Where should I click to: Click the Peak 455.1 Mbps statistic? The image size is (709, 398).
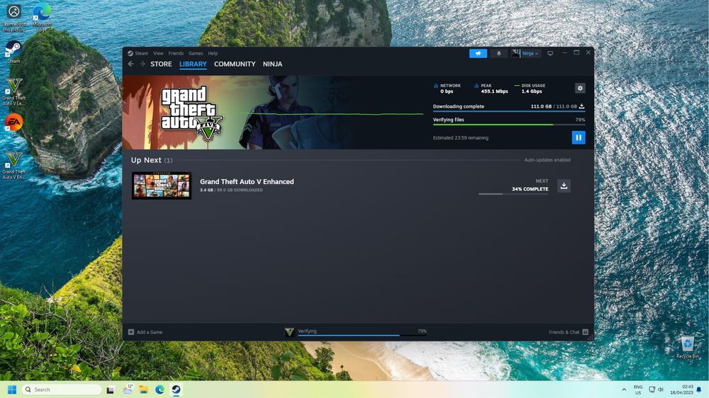click(x=491, y=88)
